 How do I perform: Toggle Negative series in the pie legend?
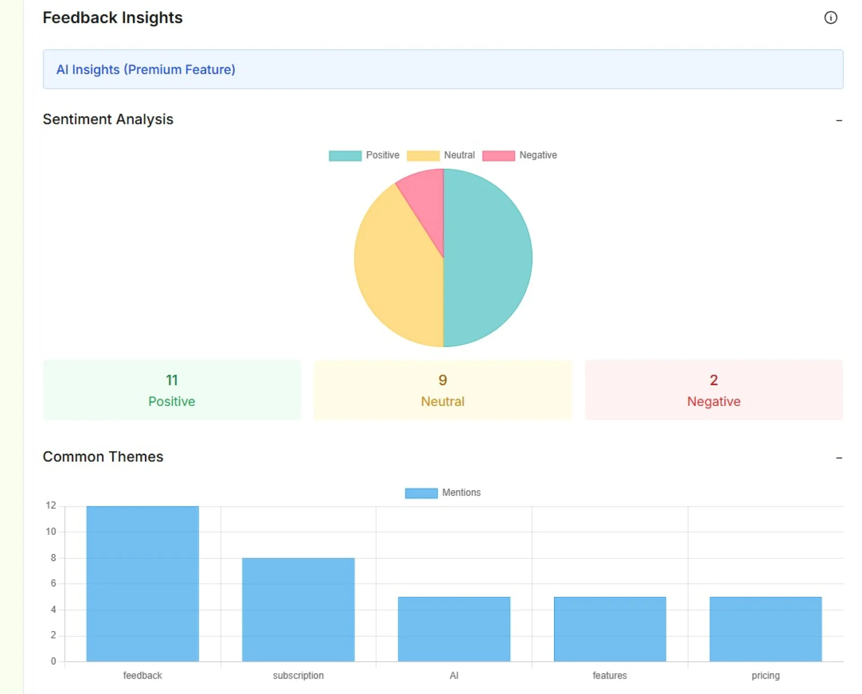point(519,155)
